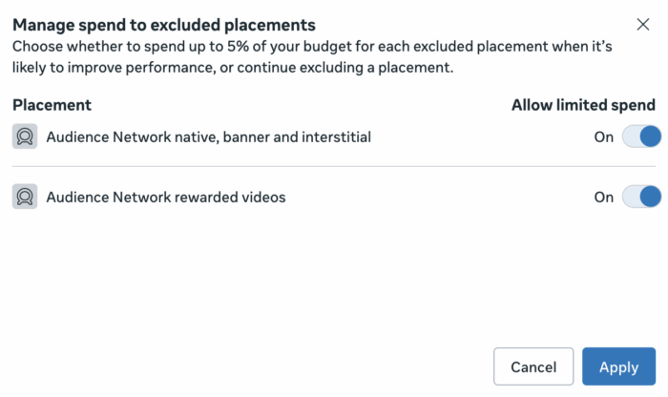Click the Audience Network rewarded videos icon
The width and height of the screenshot is (668, 397).
pyautogui.click(x=25, y=198)
